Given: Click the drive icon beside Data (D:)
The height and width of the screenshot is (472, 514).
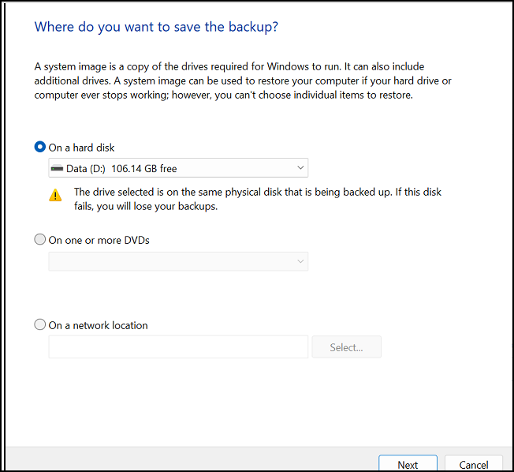Looking at the screenshot, I should coord(56,168).
